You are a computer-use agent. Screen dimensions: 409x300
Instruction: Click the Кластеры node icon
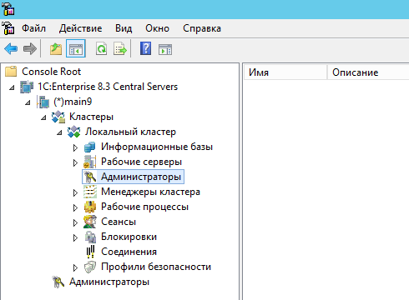coord(58,117)
